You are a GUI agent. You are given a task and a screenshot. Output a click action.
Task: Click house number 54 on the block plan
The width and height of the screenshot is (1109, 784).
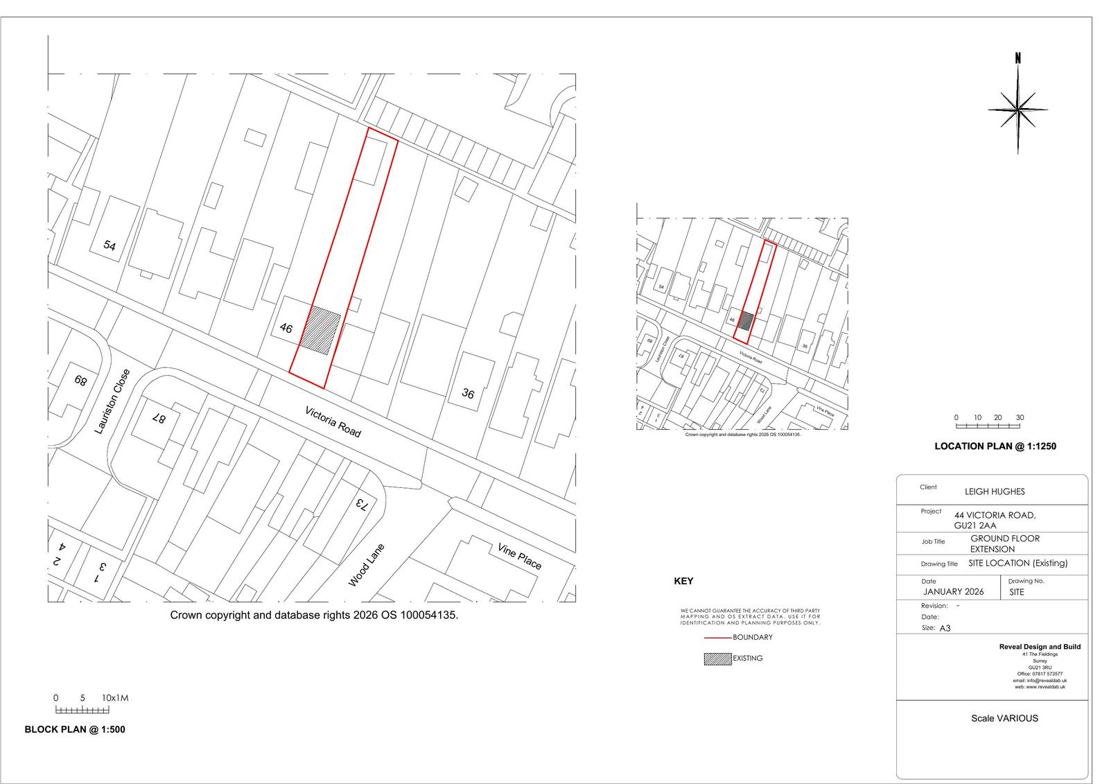(110, 245)
